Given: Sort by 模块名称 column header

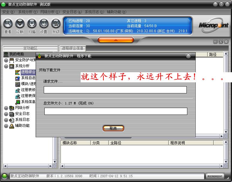Looking at the screenshot, I should (x=76, y=143).
